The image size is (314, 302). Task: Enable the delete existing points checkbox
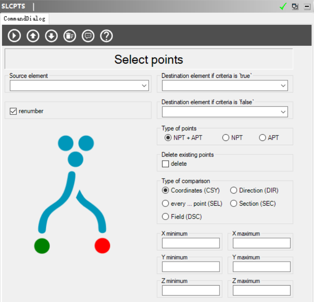tap(165, 164)
